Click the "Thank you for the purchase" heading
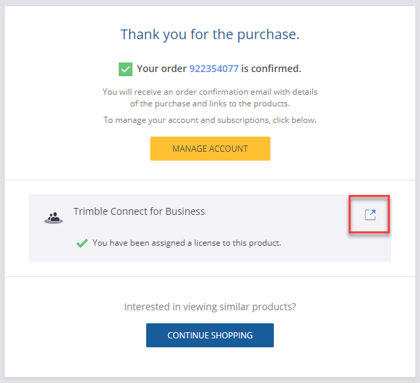This screenshot has width=420, height=383. point(210,34)
